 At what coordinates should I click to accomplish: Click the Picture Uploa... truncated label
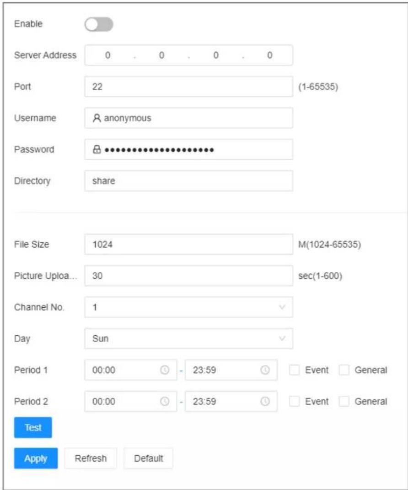click(46, 276)
